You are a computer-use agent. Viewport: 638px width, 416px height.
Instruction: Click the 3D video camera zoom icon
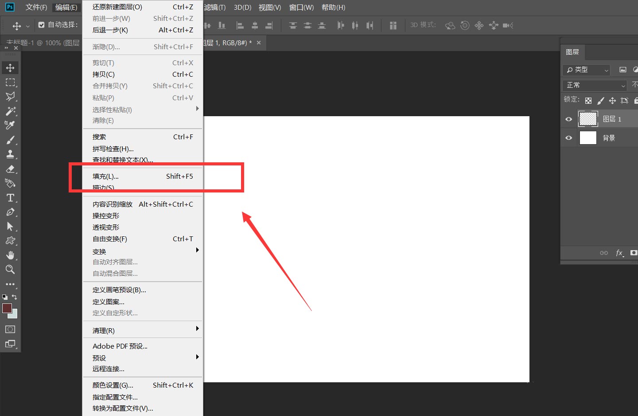[508, 25]
